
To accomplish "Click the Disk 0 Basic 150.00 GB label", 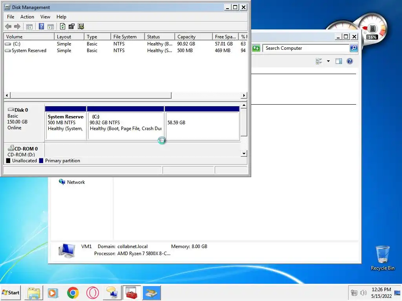I will [24, 122].
